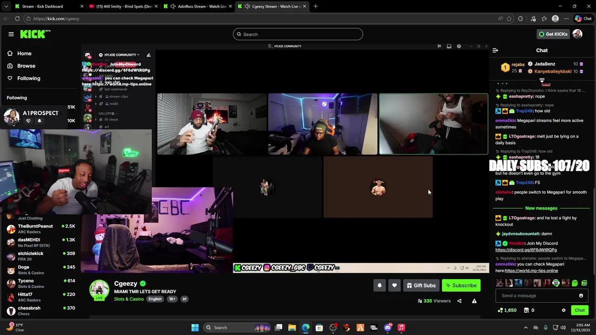This screenshot has width=596, height=335.
Task: Switch to Stream - Kick Dashboard tab
Action: coord(48,7)
